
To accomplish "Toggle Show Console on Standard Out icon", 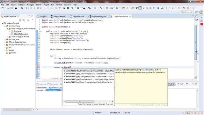I will (170, 84).
